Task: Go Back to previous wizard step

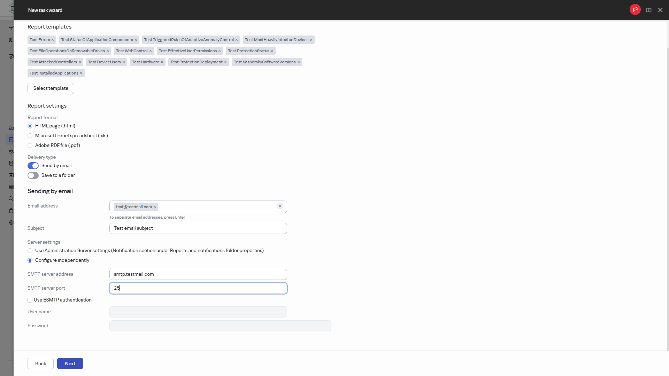Action: coord(40,363)
